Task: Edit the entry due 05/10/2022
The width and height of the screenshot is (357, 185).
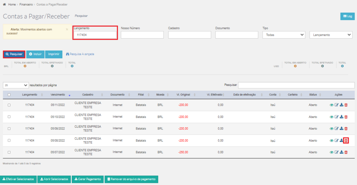Action: pos(336,117)
